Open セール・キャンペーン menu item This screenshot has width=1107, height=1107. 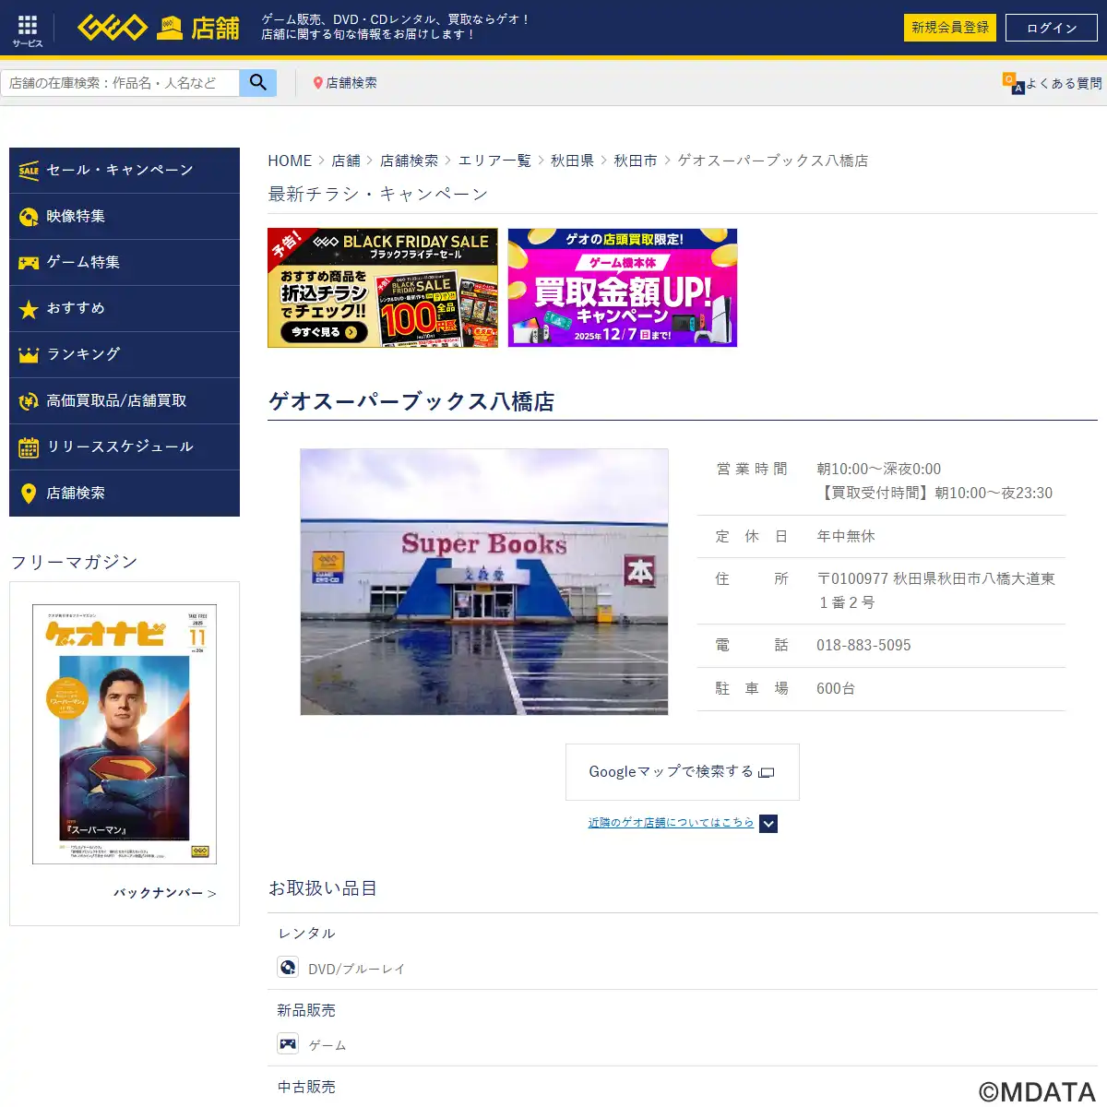[x=125, y=171]
